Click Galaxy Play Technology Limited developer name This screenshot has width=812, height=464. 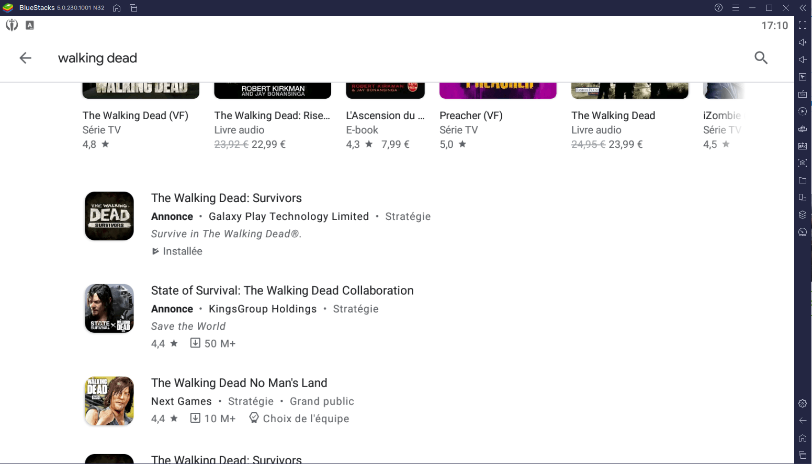point(289,216)
